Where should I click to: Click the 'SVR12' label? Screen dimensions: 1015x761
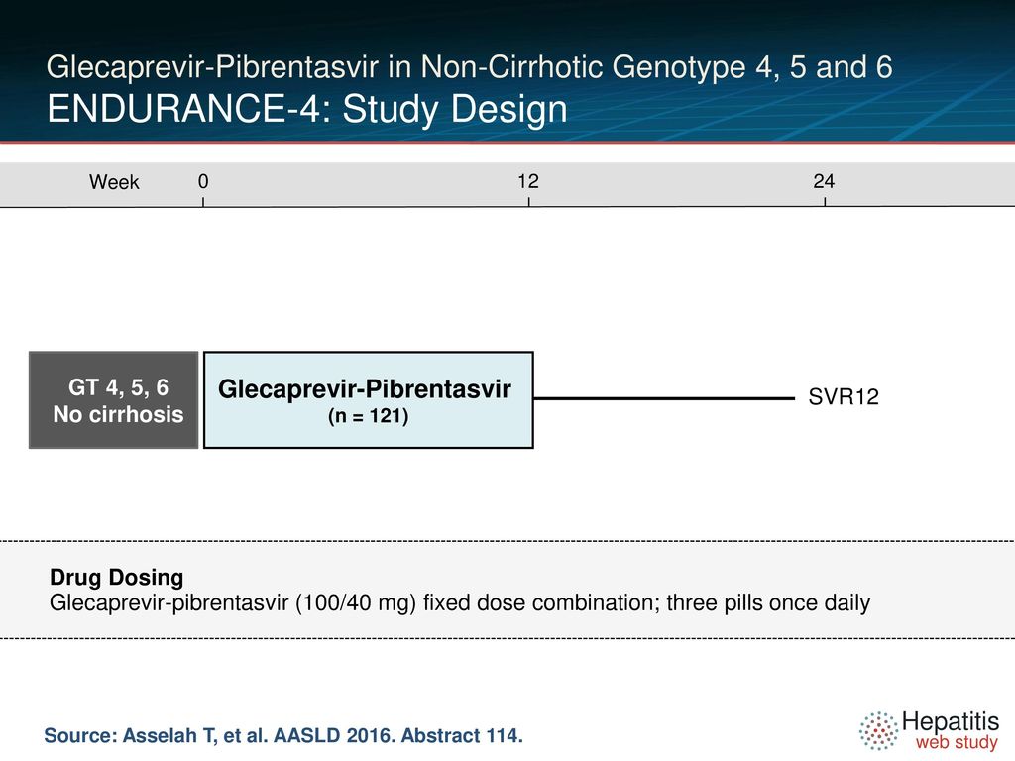pos(844,397)
